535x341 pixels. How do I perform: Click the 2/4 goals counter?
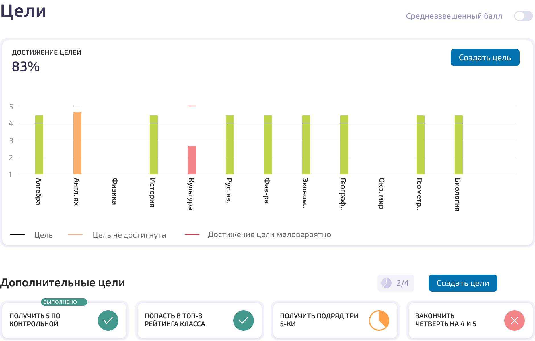click(396, 283)
